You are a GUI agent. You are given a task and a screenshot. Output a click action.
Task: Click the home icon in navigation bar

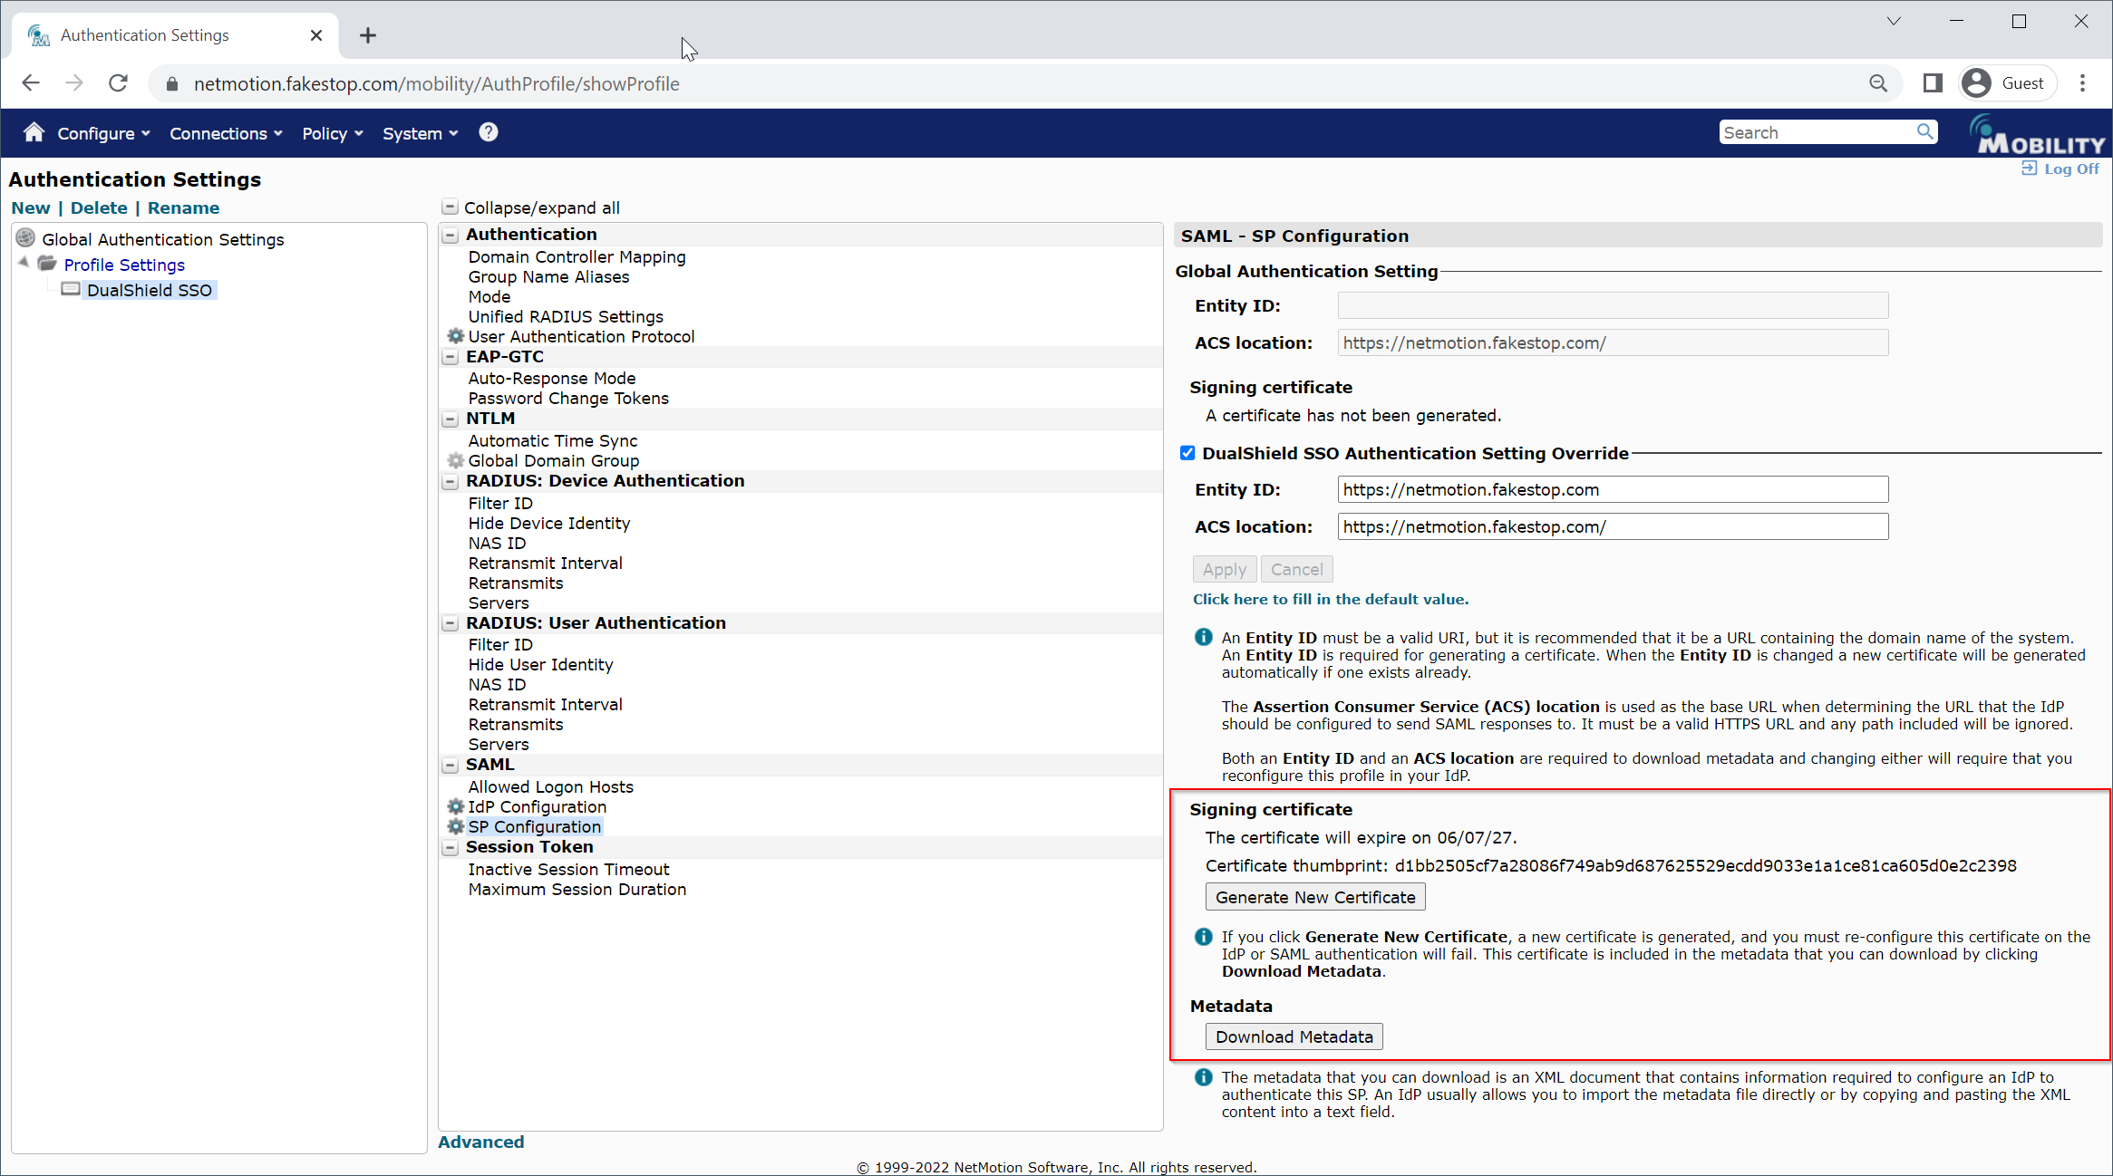coord(34,132)
